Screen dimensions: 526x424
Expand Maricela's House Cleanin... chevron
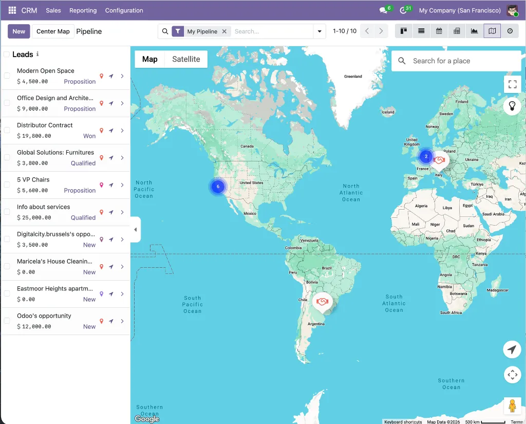[x=122, y=267]
